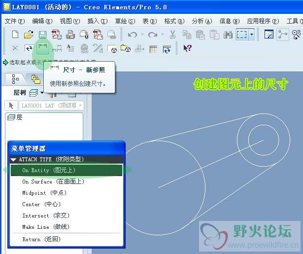
Task: Open the 草绘(S) menu
Action: tap(125, 21)
